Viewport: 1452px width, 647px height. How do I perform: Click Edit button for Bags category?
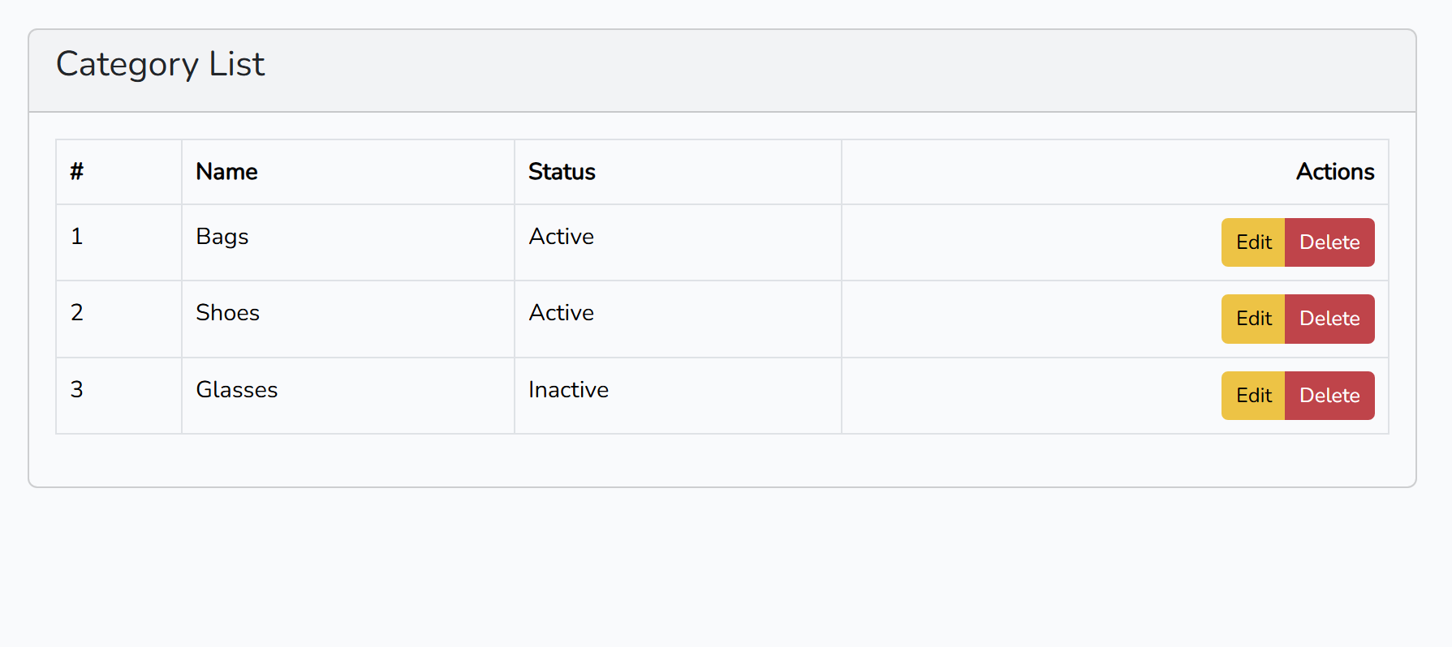(x=1253, y=242)
